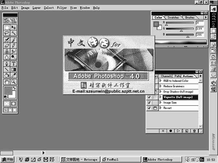Screen dimensions: 218x163
Task: Start recording with the round Record button
Action: [x=171, y=131]
